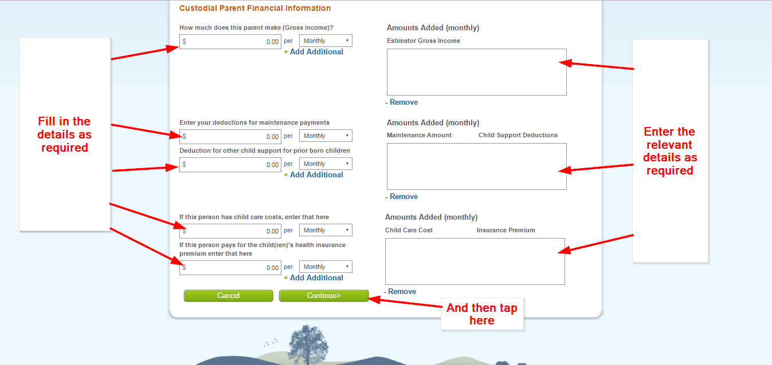The width and height of the screenshot is (772, 365).
Task: Select the Child Care Cost list box
Action: click(475, 261)
